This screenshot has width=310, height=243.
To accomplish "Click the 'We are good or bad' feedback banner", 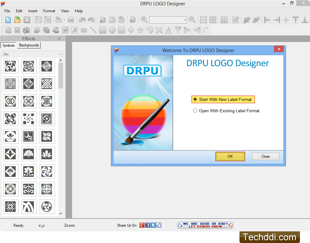I will [x=205, y=225].
